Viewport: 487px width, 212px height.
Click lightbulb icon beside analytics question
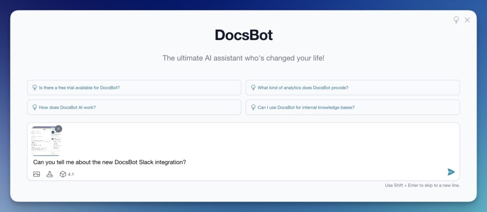253,87
